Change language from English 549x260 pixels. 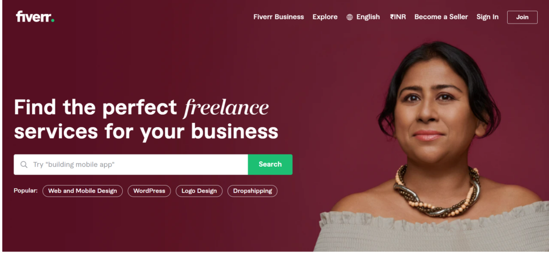click(x=368, y=17)
